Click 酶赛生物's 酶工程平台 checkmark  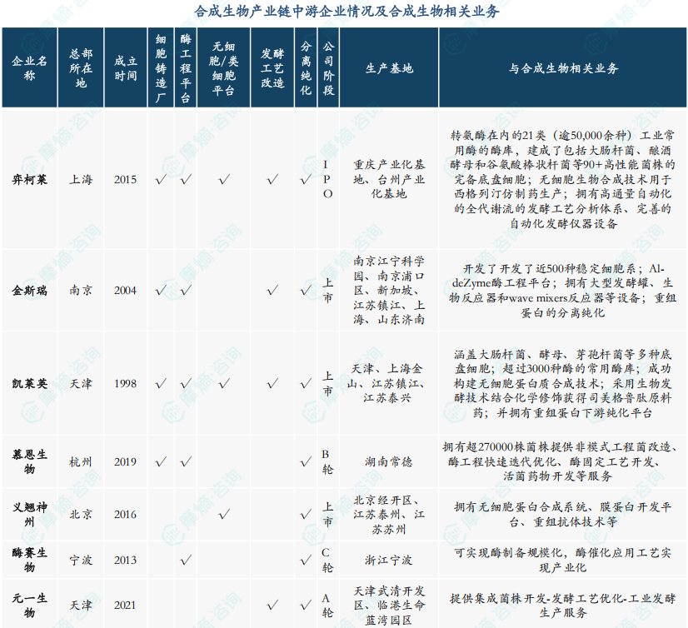click(186, 560)
